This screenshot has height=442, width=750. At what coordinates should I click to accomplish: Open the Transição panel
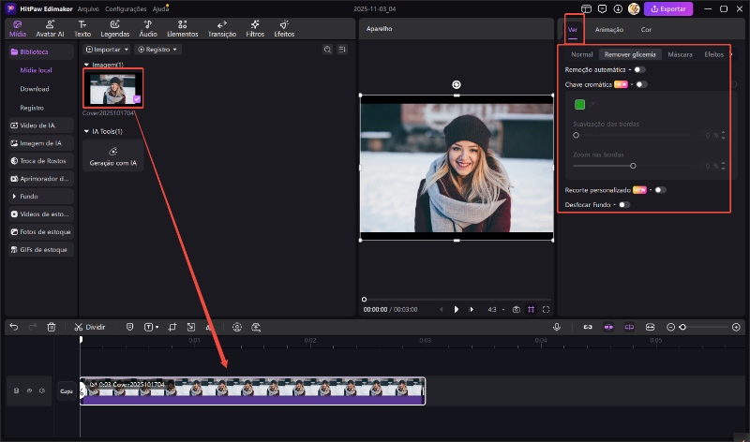[x=222, y=29]
